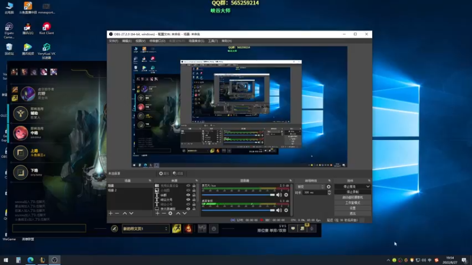Open ward skin selector in League client
This screenshot has height=265, width=472.
coord(202,228)
